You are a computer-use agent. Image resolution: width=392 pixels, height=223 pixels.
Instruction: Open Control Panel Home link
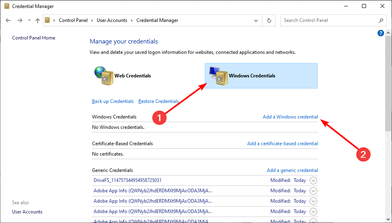tap(34, 37)
